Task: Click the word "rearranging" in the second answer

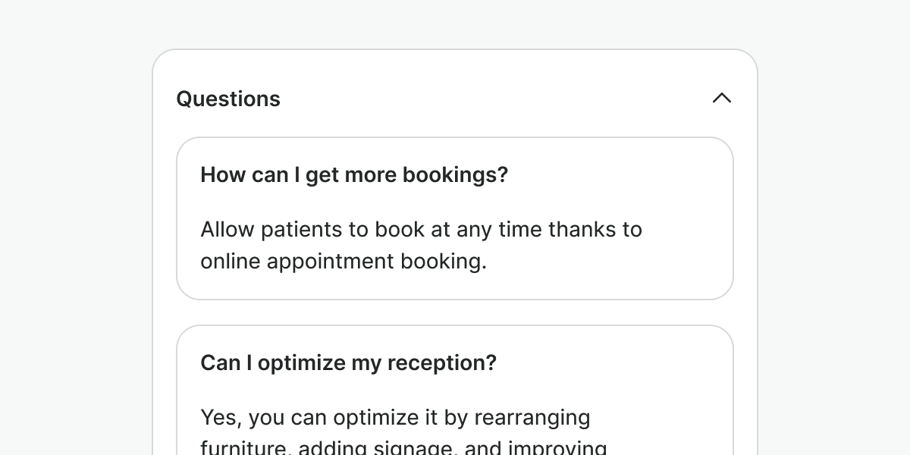Action: (x=532, y=418)
